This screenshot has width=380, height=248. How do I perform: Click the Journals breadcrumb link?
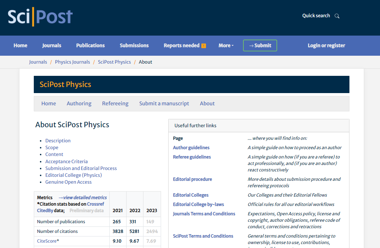[x=38, y=62]
